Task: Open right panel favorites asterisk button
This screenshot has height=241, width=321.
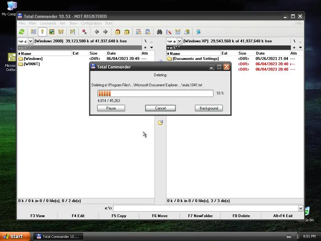Action: coord(294,48)
